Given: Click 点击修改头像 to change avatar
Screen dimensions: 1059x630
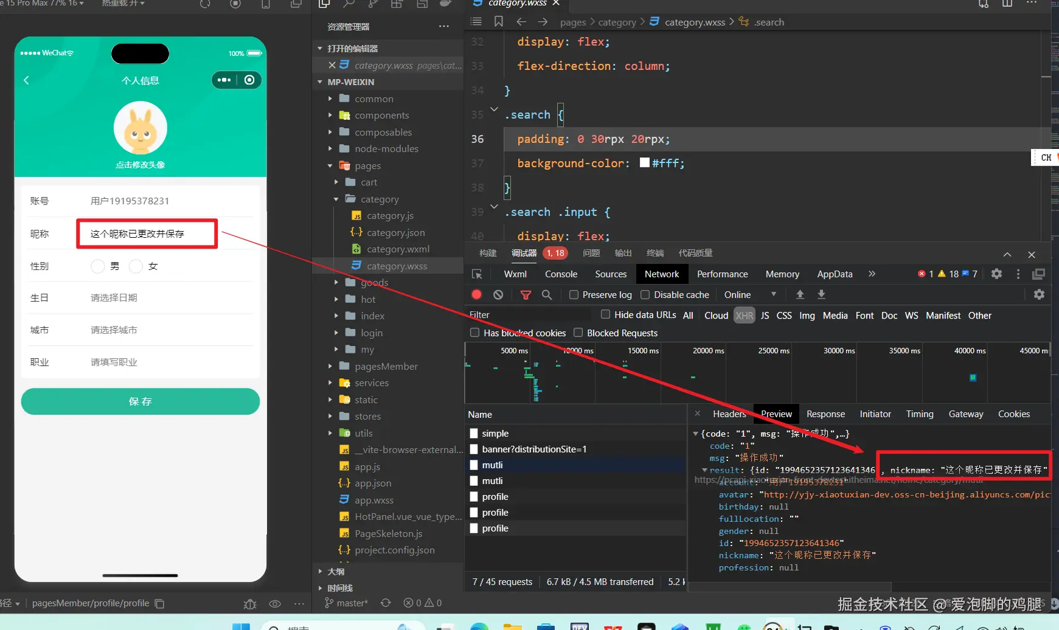Looking at the screenshot, I should click(x=141, y=165).
